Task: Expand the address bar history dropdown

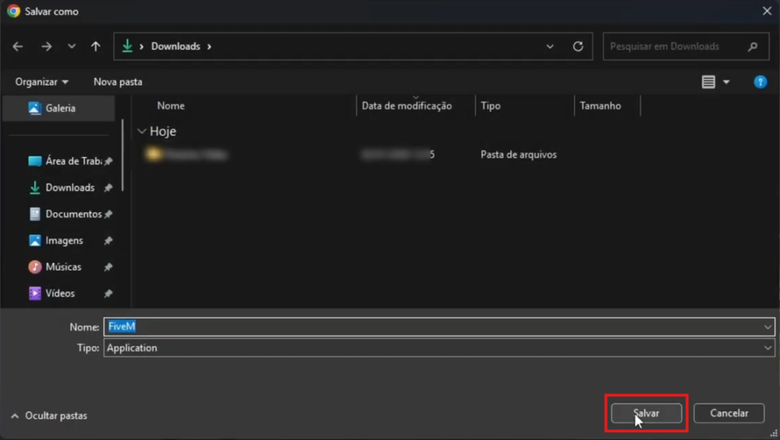Action: click(550, 47)
